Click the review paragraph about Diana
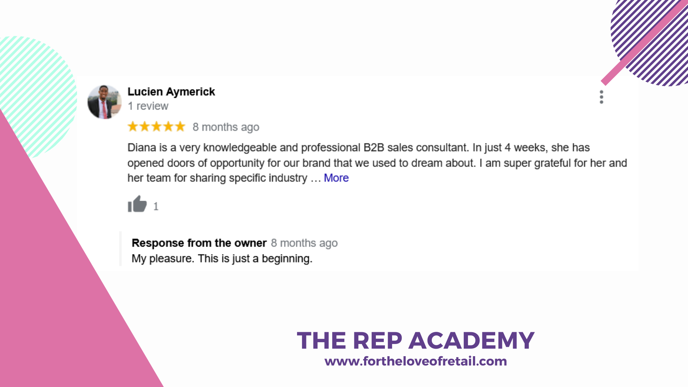 tap(377, 163)
